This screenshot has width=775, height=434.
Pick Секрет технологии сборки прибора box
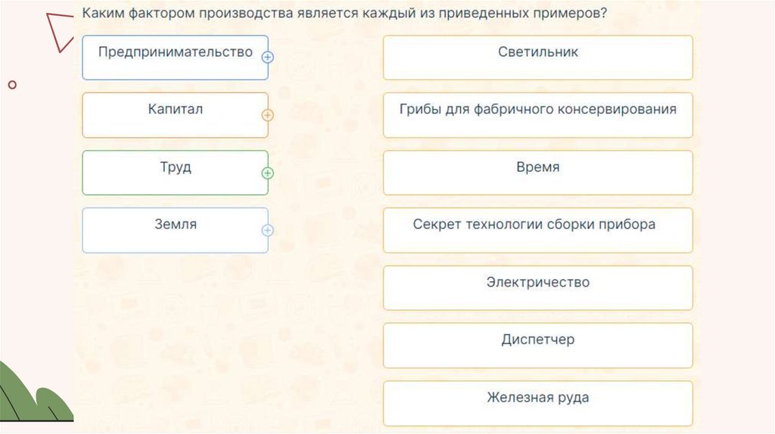point(537,230)
